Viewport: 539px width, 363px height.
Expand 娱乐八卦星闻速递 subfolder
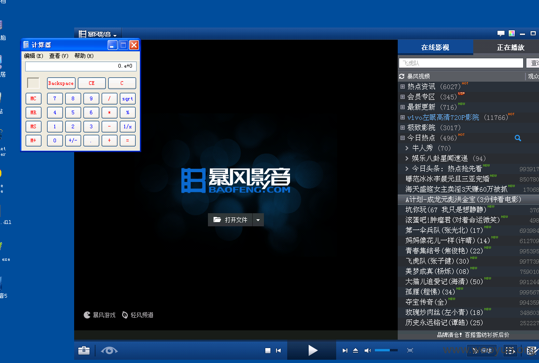[407, 158]
